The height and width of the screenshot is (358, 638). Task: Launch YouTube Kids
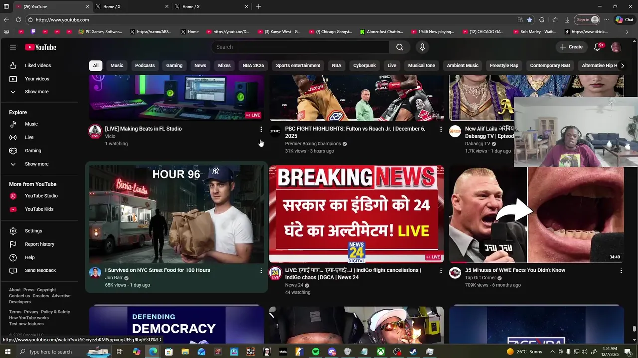(38, 209)
